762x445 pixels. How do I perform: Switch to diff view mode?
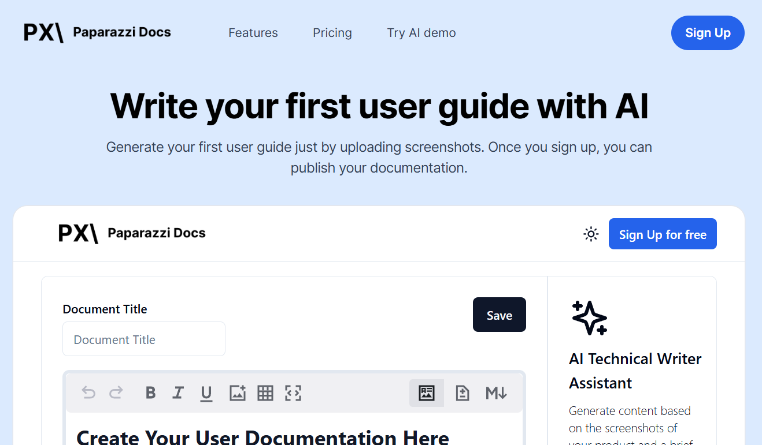(x=463, y=393)
